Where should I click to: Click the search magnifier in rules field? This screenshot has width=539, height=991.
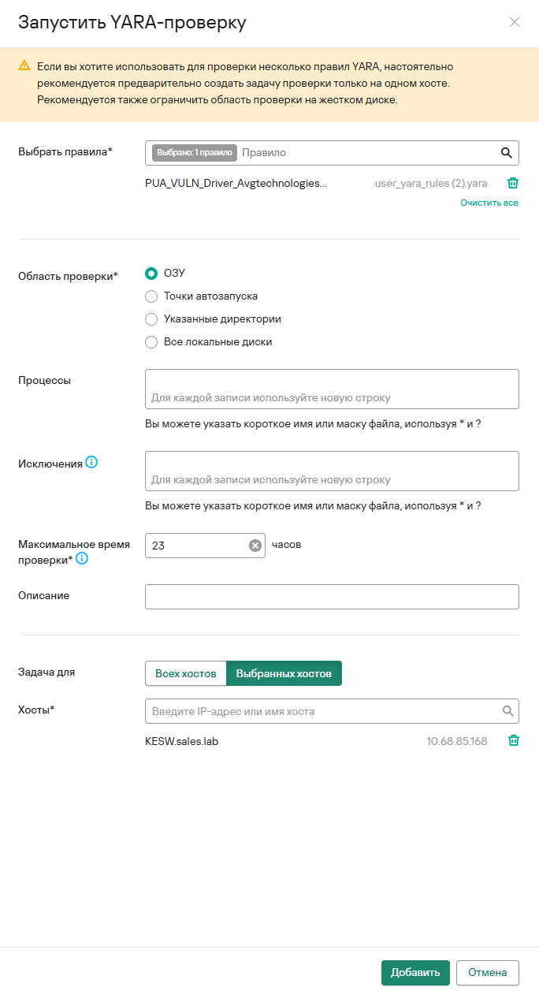pos(507,153)
